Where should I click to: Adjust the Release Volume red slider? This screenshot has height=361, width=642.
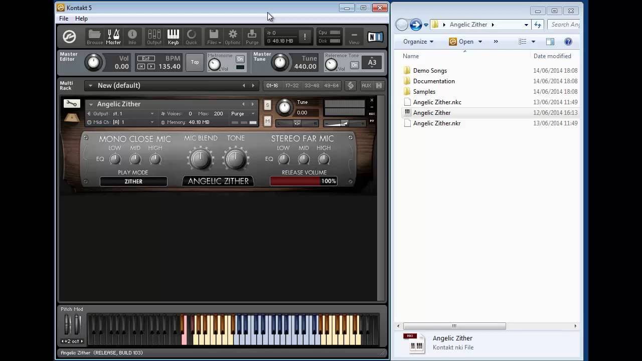coord(303,181)
